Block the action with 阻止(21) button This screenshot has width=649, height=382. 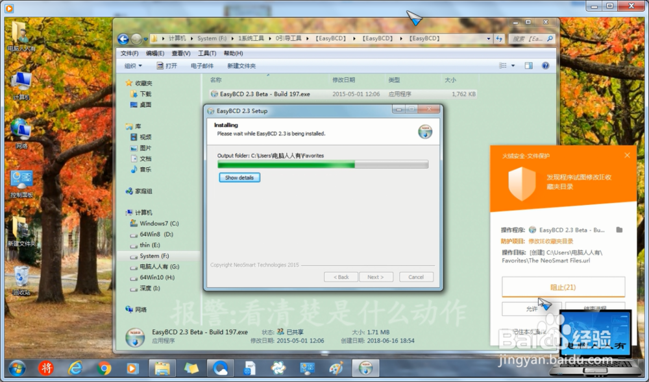(x=563, y=287)
